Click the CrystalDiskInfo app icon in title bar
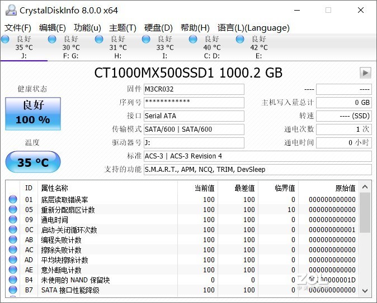Screen dimensions: 377x303 11,10
